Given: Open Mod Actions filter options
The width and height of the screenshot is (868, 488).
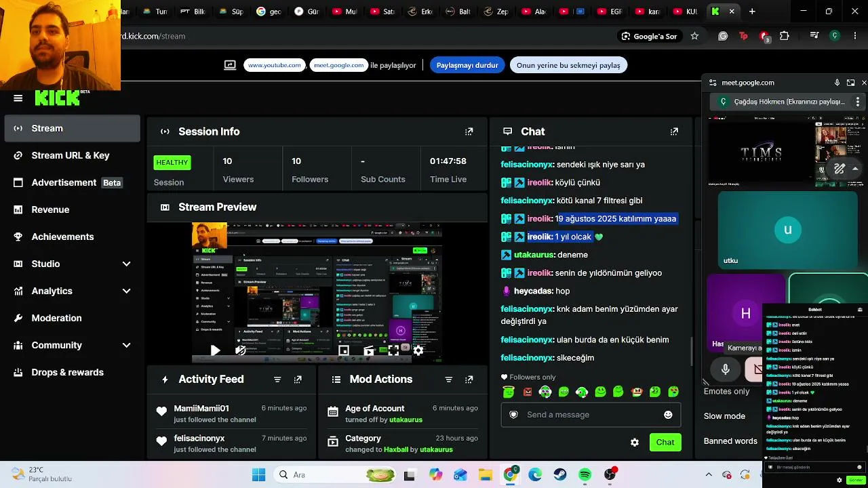Looking at the screenshot, I should tap(448, 380).
